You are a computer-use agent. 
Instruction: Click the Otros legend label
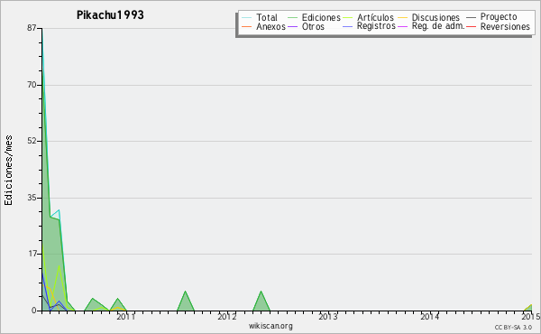(x=313, y=26)
